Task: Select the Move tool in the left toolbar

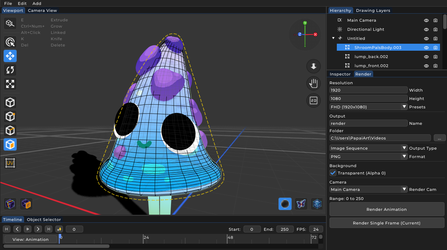Action: click(x=10, y=56)
